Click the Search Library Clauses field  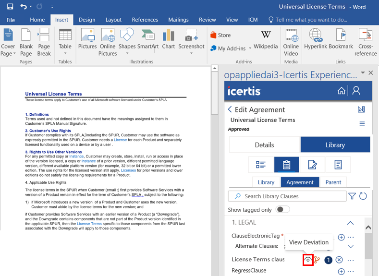click(287, 196)
